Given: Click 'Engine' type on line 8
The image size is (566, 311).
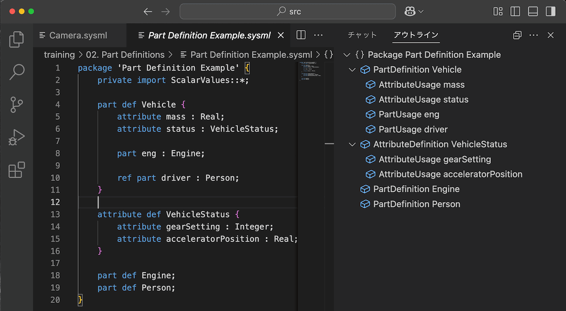Looking at the screenshot, I should 185,153.
